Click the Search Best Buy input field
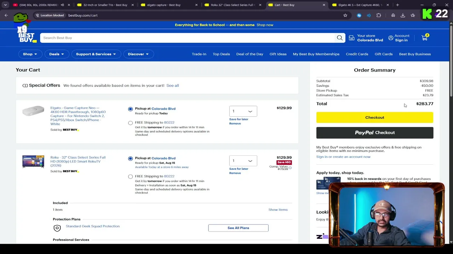This screenshot has width=453, height=254. pos(188,38)
